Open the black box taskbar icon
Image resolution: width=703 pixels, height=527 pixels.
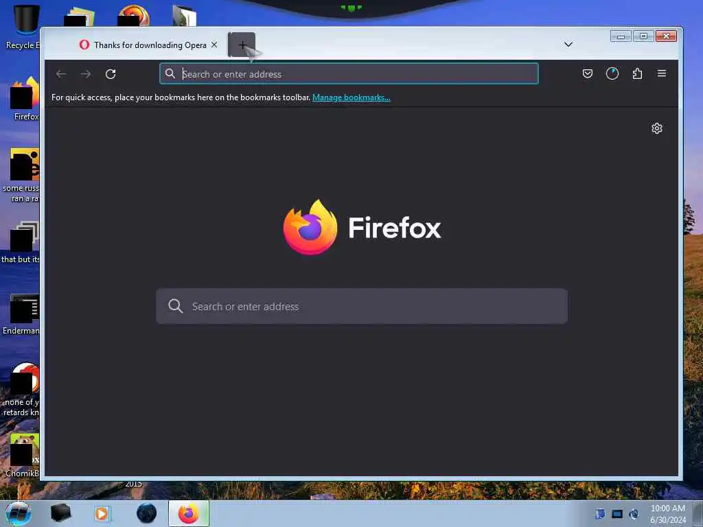[60, 513]
